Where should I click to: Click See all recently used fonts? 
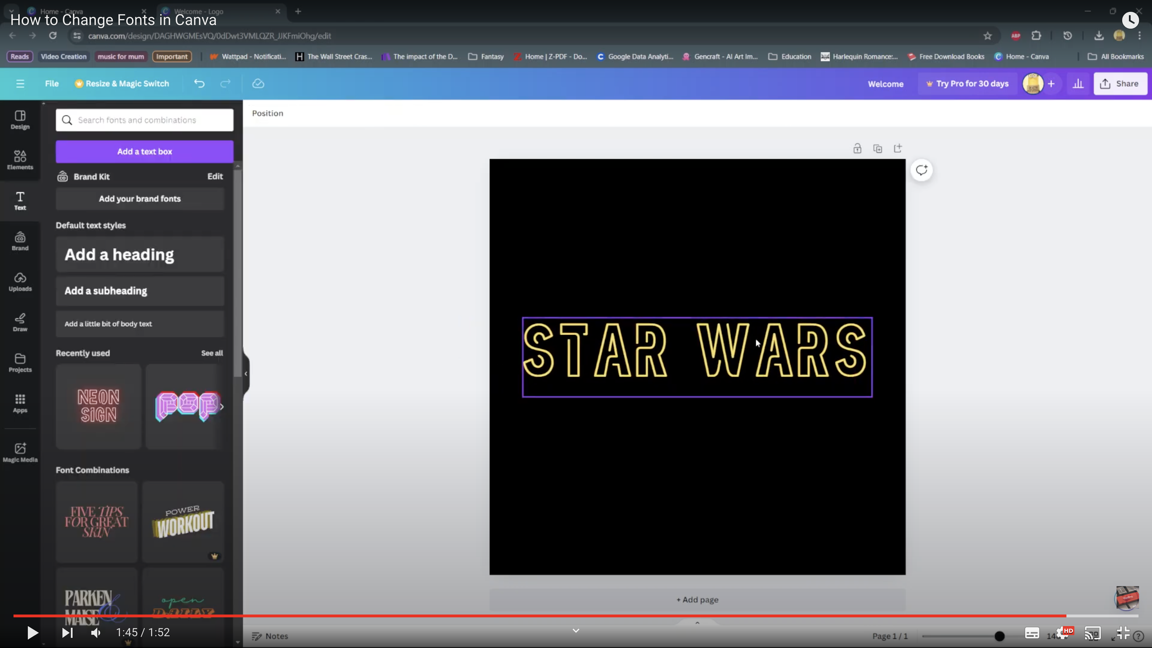click(212, 353)
